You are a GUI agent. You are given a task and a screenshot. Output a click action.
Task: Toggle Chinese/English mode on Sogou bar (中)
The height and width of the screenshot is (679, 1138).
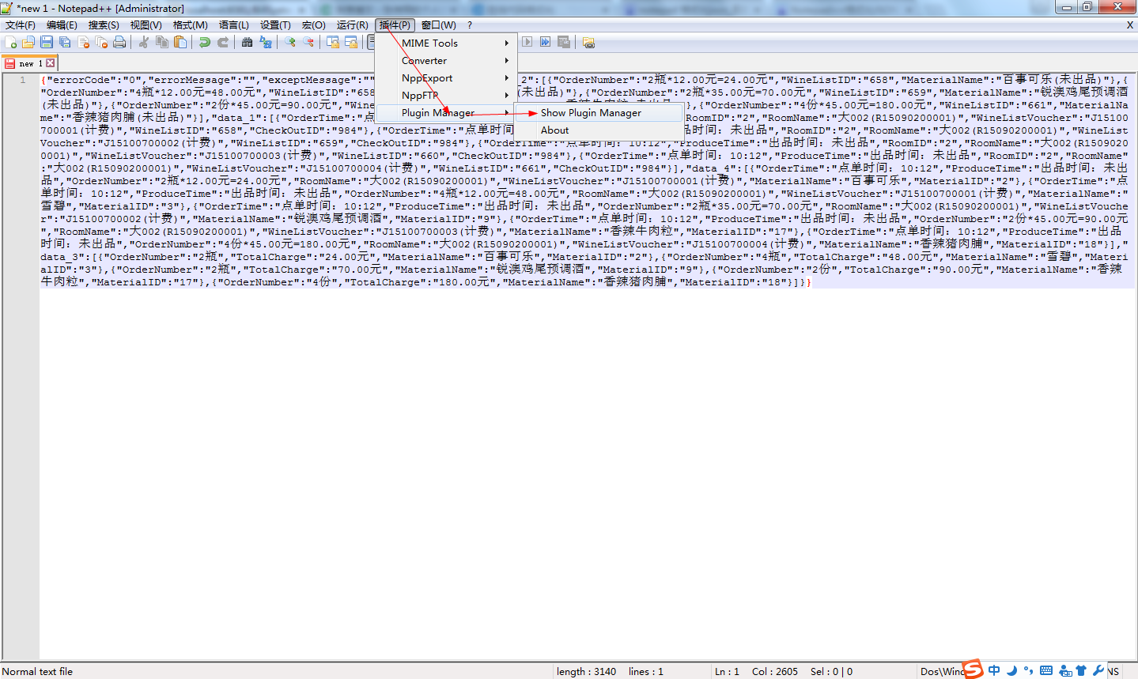click(994, 670)
